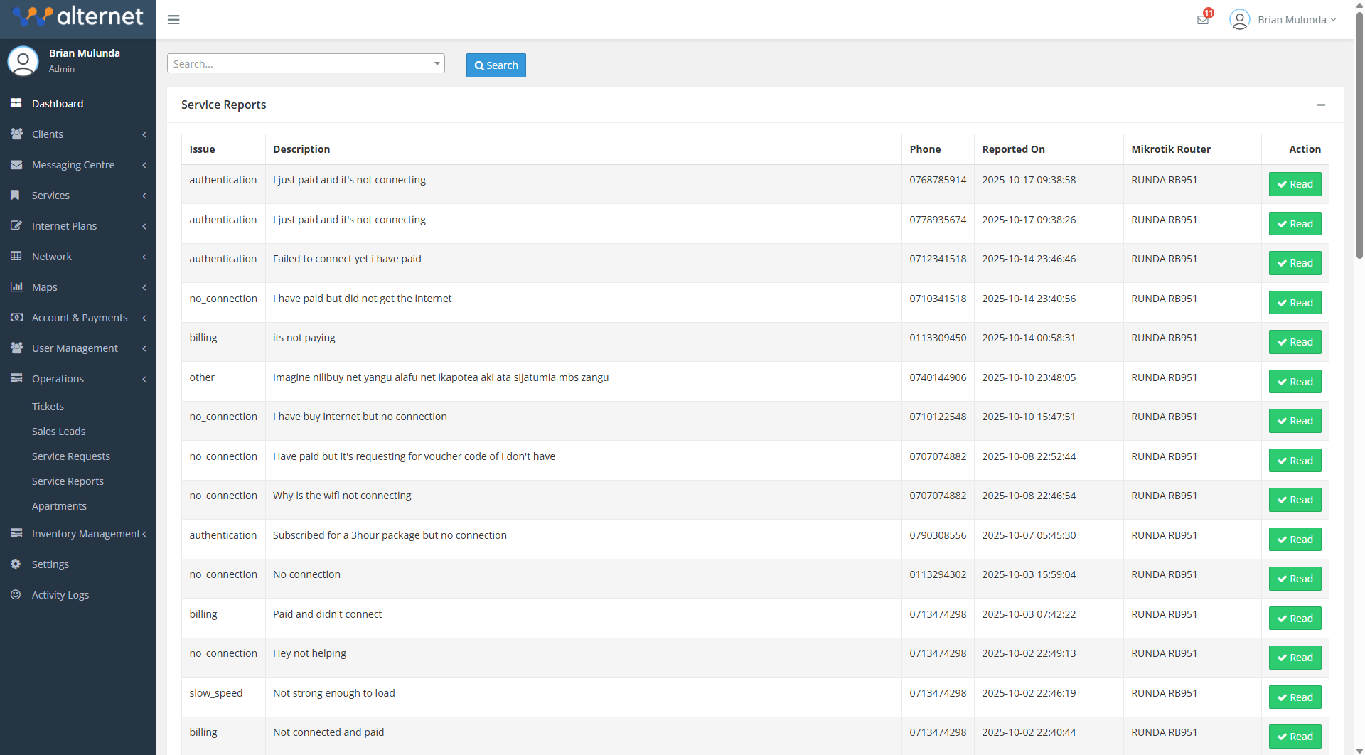Click the Activity Logs smiley icon
The width and height of the screenshot is (1365, 755).
point(16,595)
